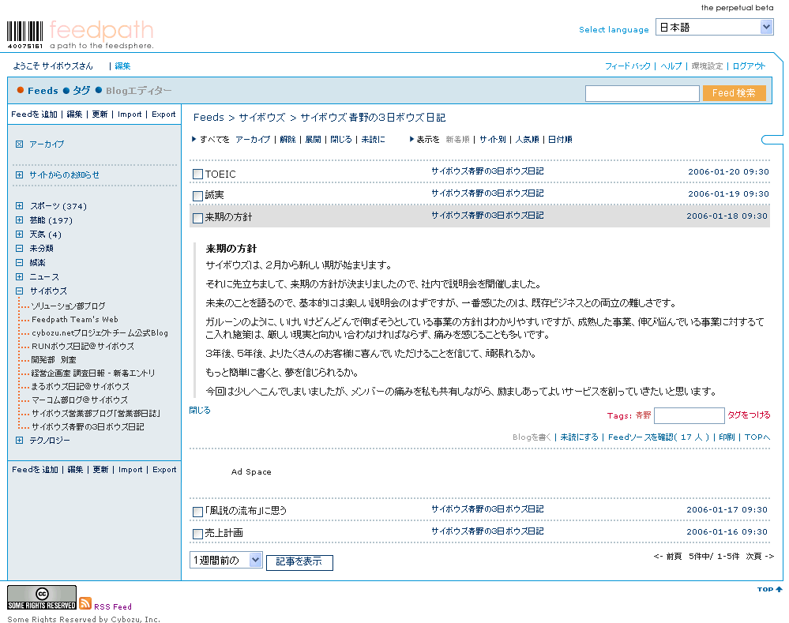Open the 経営企画室 調査日報 feed
This screenshot has height=623, width=789.
pos(93,373)
